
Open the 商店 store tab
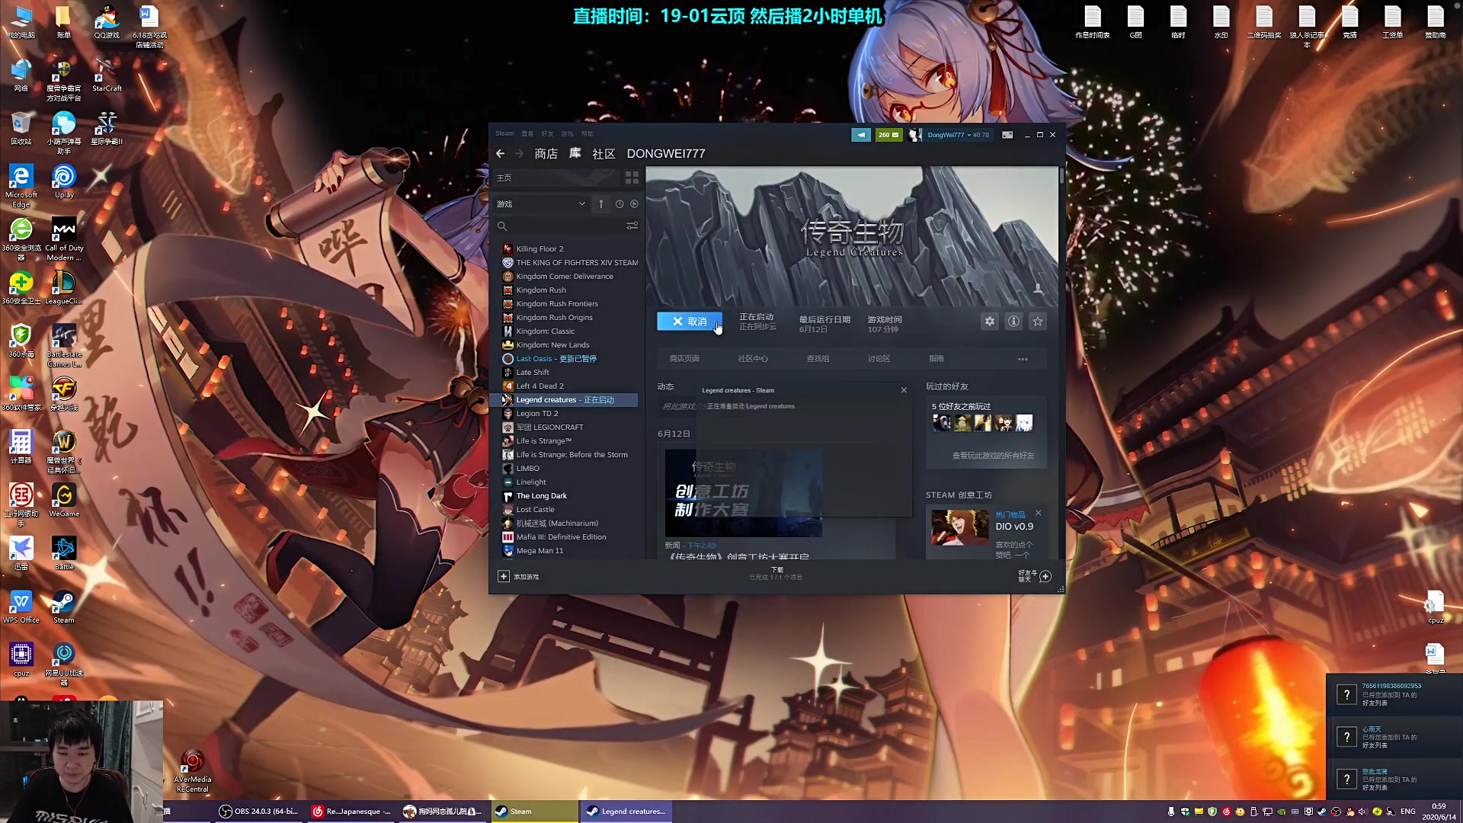[546, 154]
